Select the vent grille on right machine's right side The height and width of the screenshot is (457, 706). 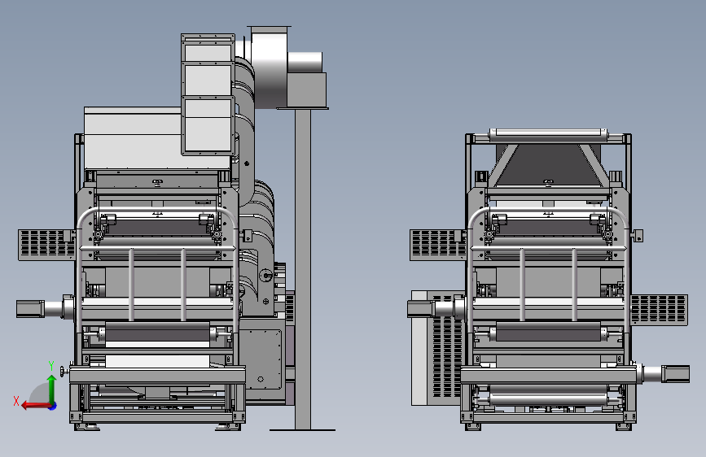click(x=659, y=310)
